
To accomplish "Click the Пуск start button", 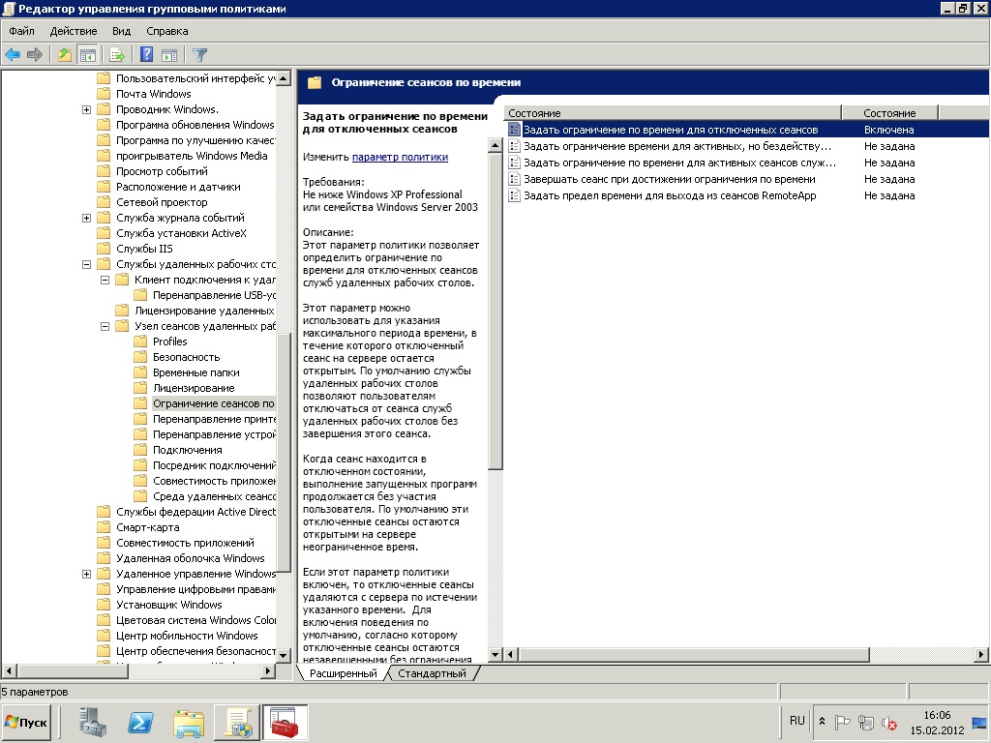I will 27,723.
